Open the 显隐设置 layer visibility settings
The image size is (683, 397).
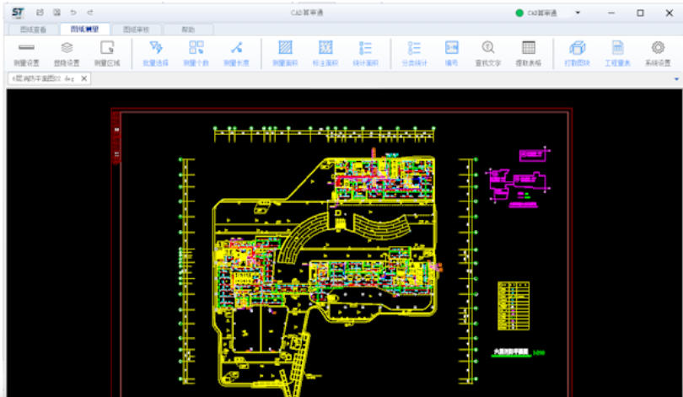pos(67,54)
